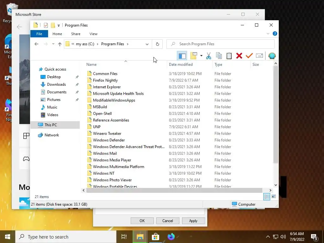Expand the address bar history dropdown
This screenshot has height=243, width=324.
pyautogui.click(x=147, y=44)
